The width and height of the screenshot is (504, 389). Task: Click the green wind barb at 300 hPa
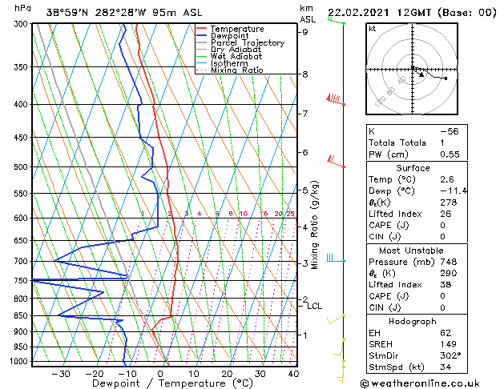[337, 19]
